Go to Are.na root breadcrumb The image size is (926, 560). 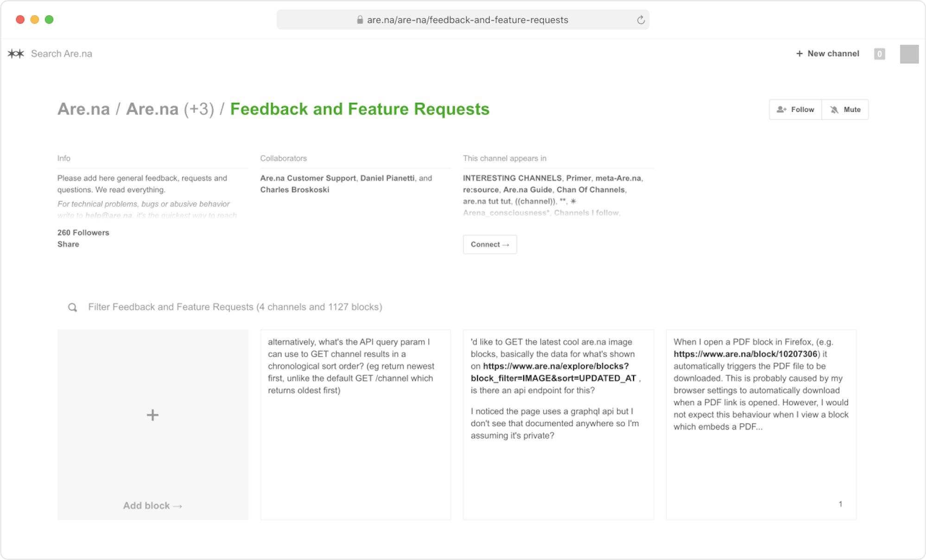[83, 109]
